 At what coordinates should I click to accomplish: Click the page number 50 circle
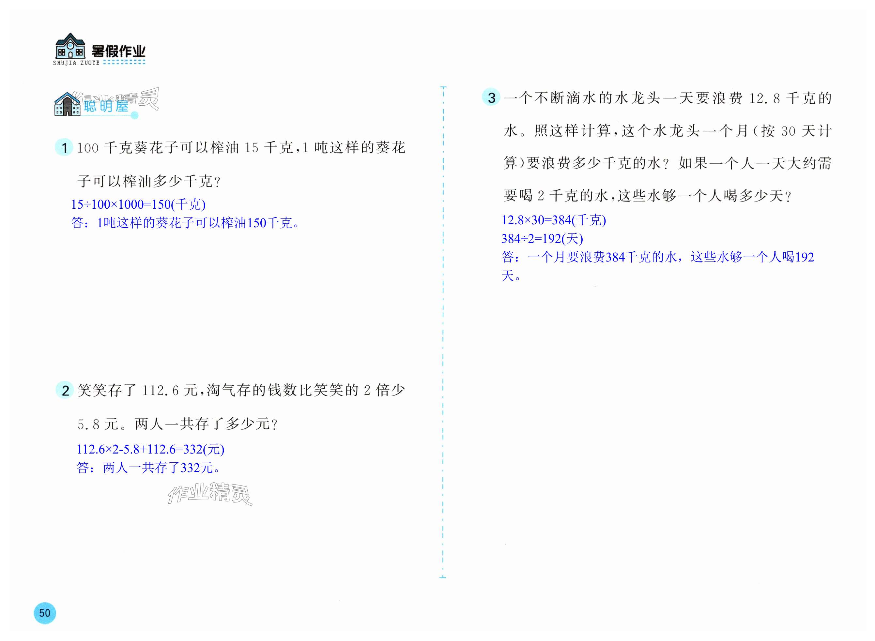click(45, 613)
